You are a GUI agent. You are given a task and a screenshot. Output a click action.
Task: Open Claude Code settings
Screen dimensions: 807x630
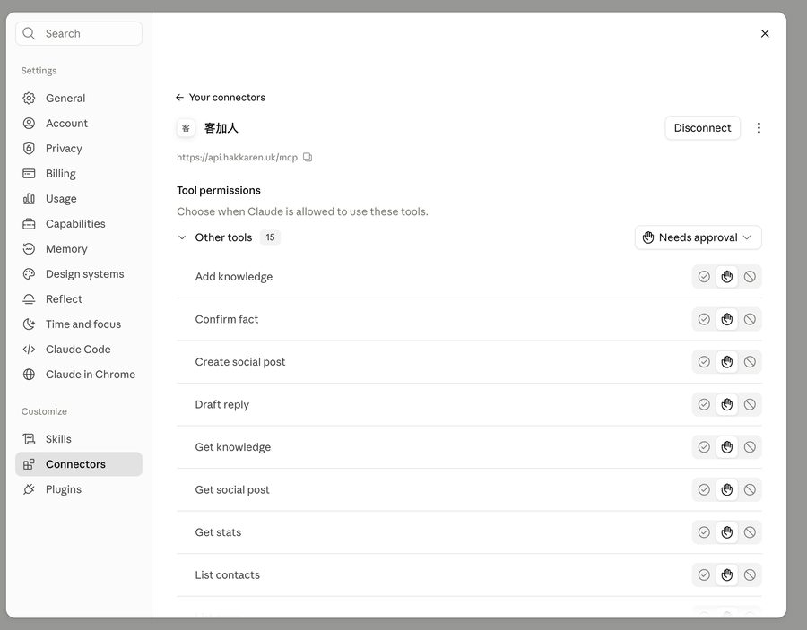(79, 350)
